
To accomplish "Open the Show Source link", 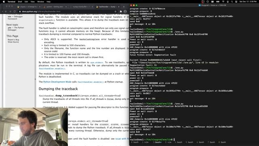I will [13, 42].
